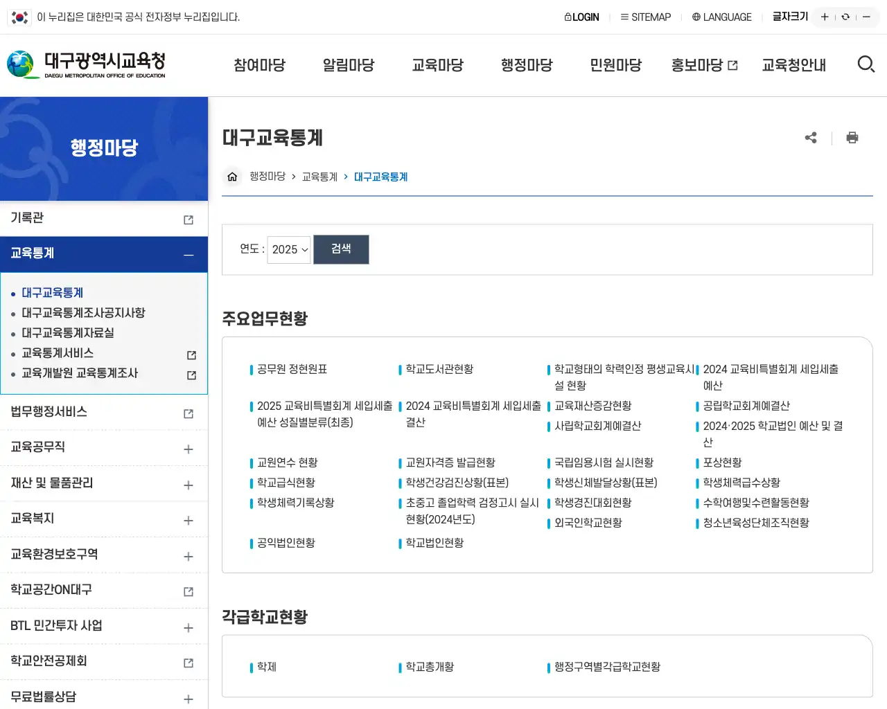Click the share icon on the page header
The image size is (887, 709).
pos(811,138)
